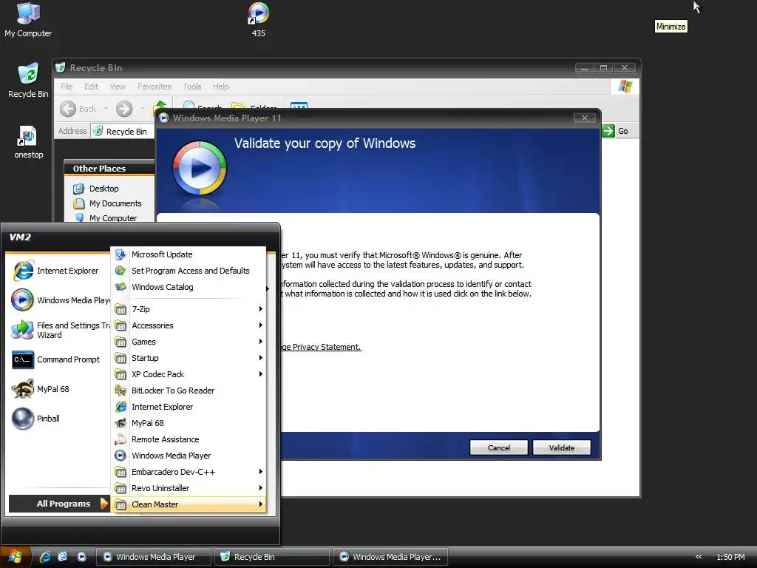
Task: Open Favorites menu in Recycle Bin window
Action: coord(154,87)
